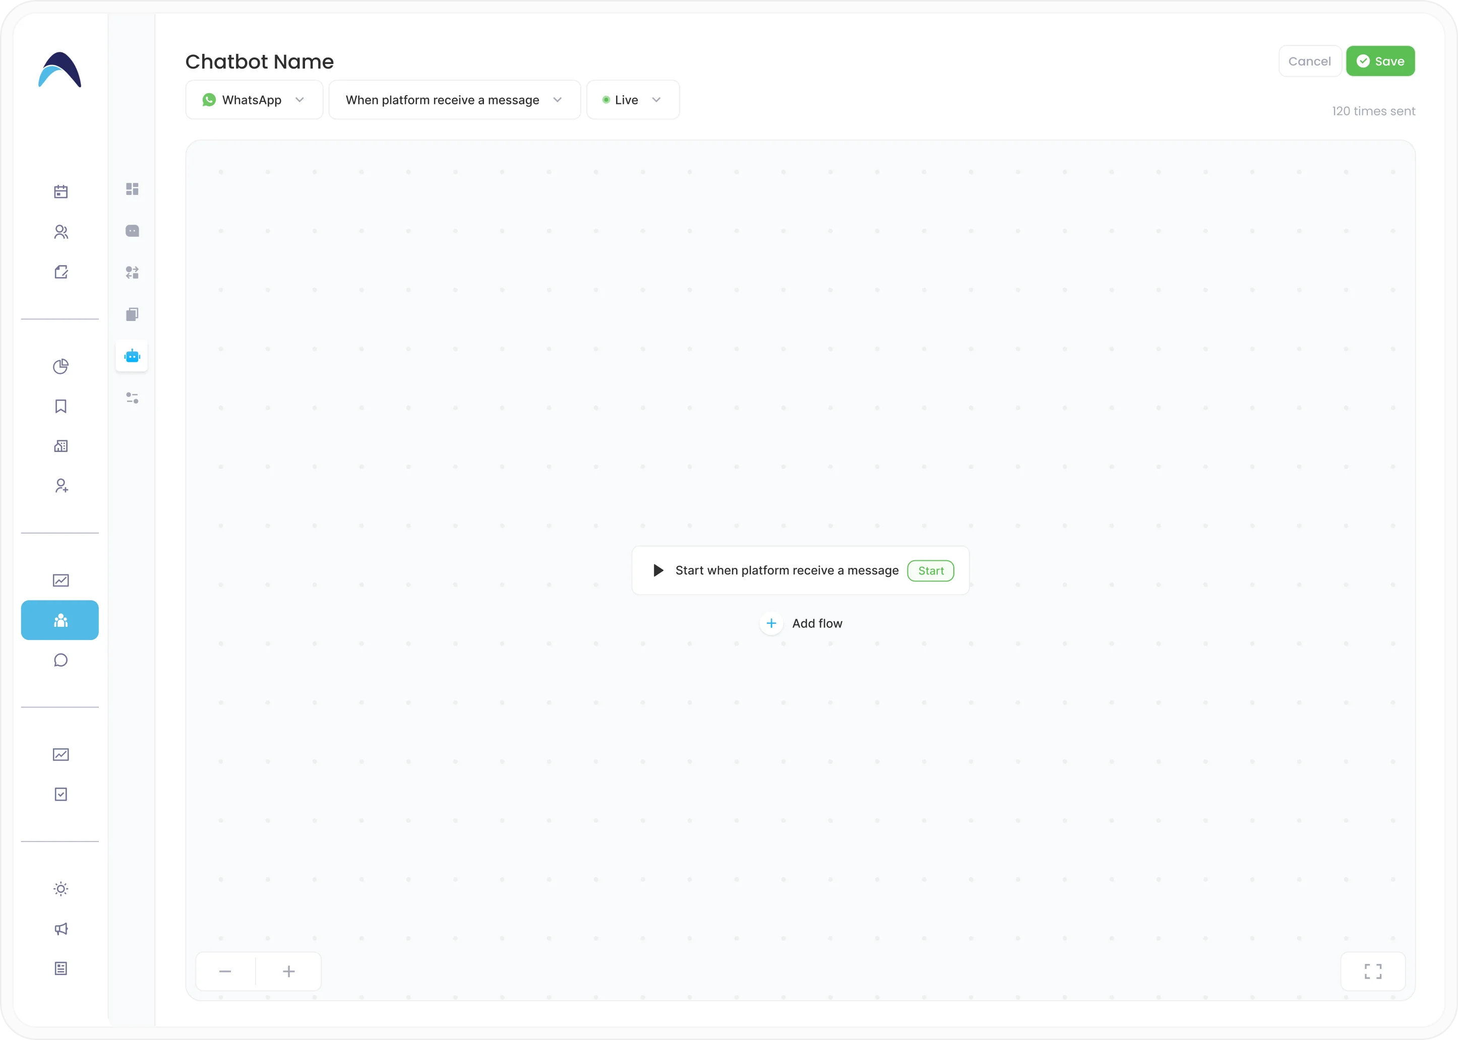1458x1040 pixels.
Task: Click the green Start badge
Action: (x=931, y=570)
